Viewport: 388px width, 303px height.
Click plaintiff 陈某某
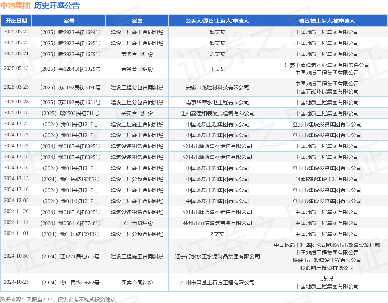coord(217,54)
